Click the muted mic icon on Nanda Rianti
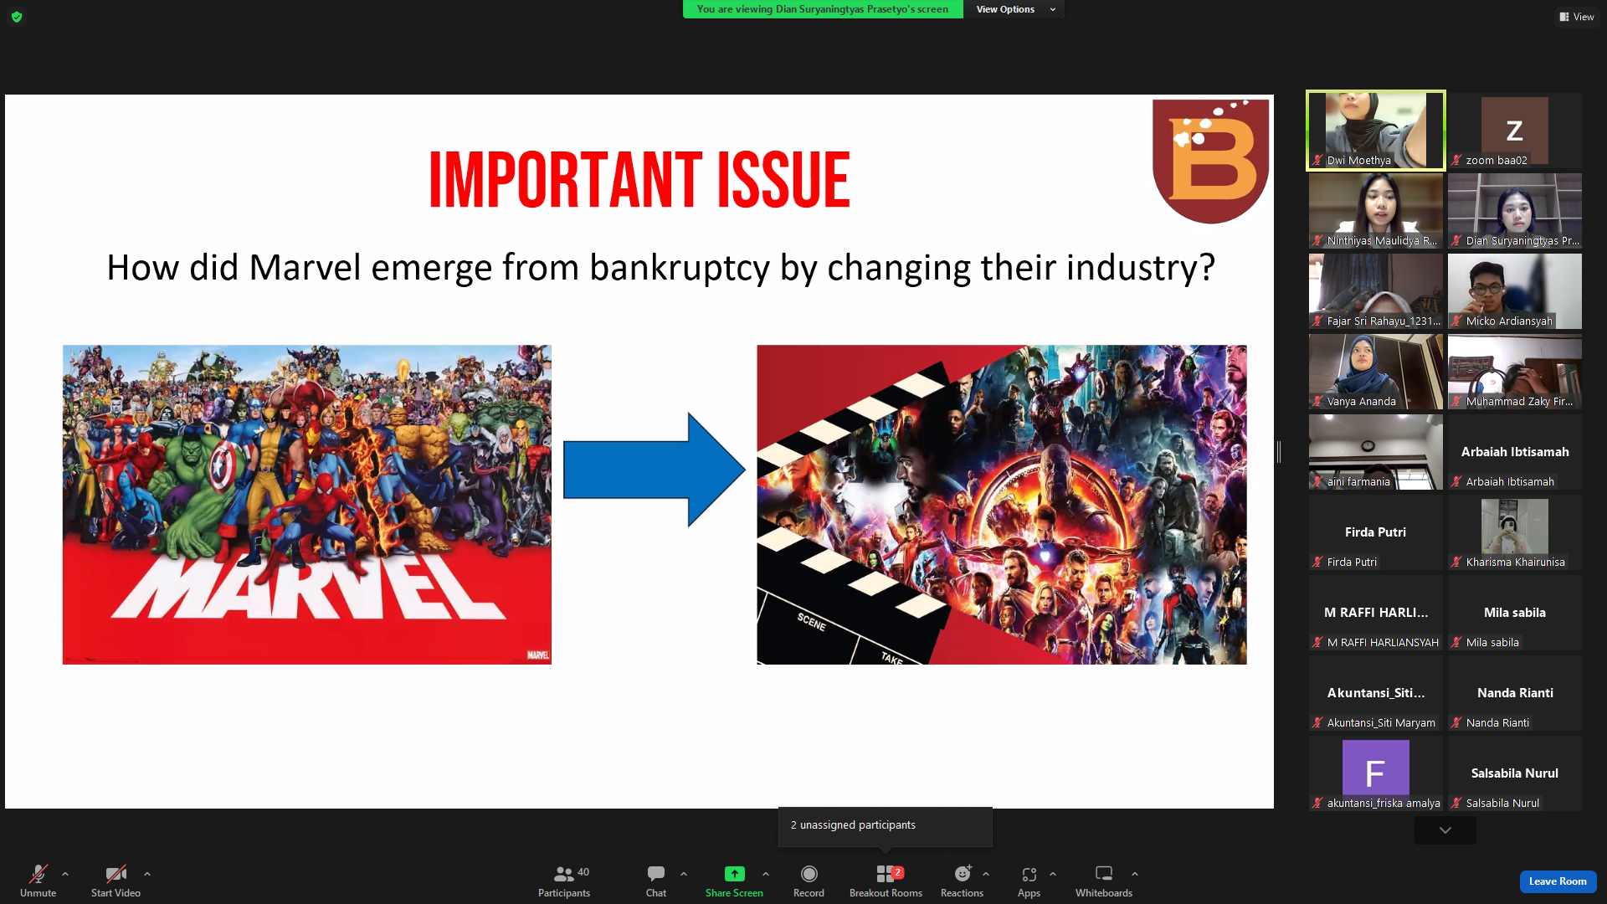The height and width of the screenshot is (904, 1607). [1457, 723]
